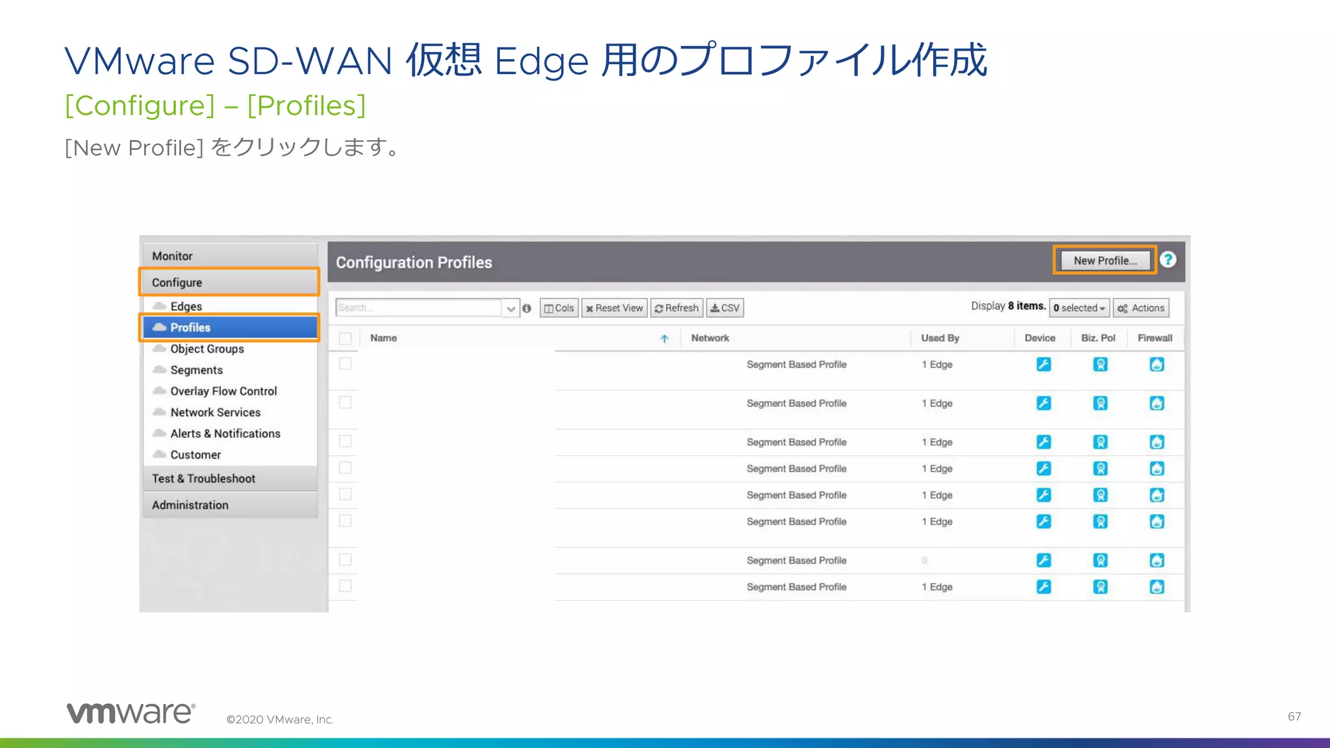
Task: Open Biz. Pol icon in second row
Action: pos(1100,403)
